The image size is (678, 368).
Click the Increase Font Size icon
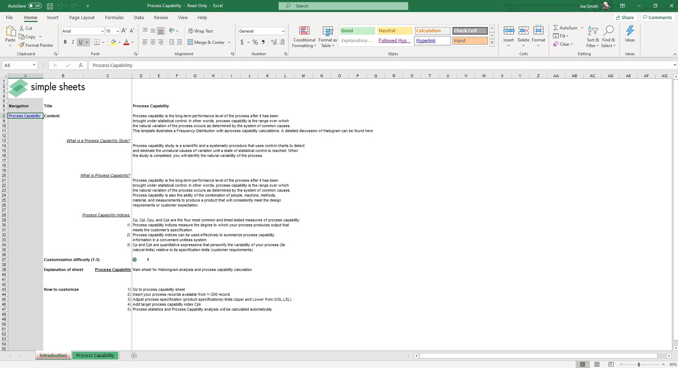(124, 31)
